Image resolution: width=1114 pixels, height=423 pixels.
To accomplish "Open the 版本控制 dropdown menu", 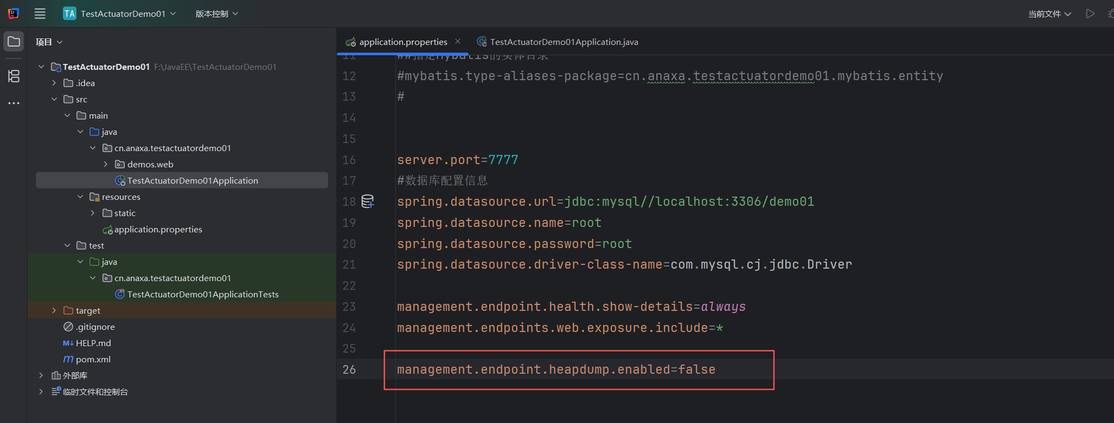I will click(x=217, y=14).
